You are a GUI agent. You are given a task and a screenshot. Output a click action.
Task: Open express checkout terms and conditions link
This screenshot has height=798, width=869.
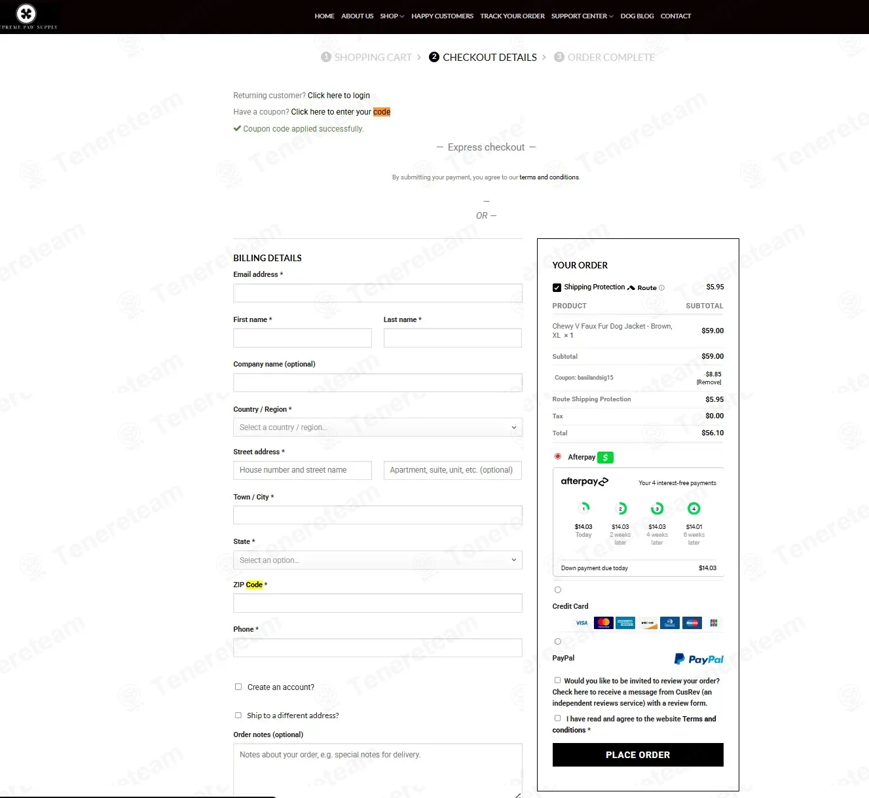tap(549, 177)
